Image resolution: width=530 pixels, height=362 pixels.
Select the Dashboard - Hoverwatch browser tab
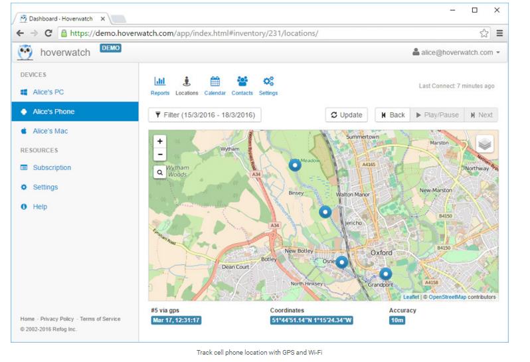[61, 19]
